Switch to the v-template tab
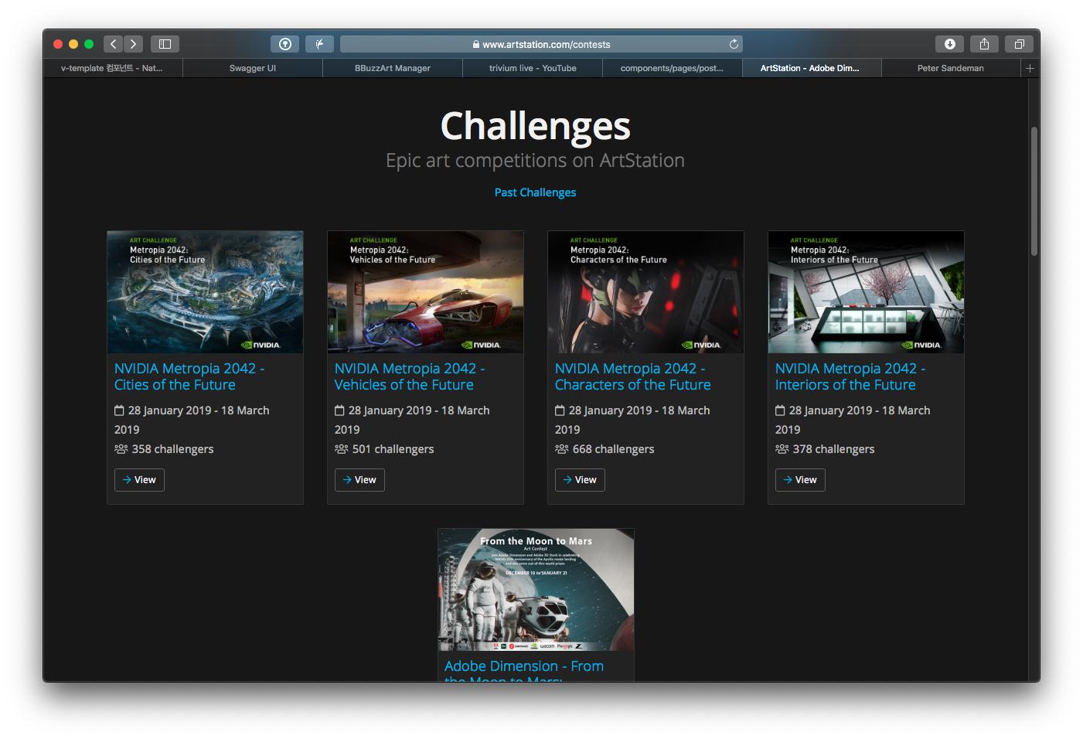The image size is (1083, 739). [112, 68]
